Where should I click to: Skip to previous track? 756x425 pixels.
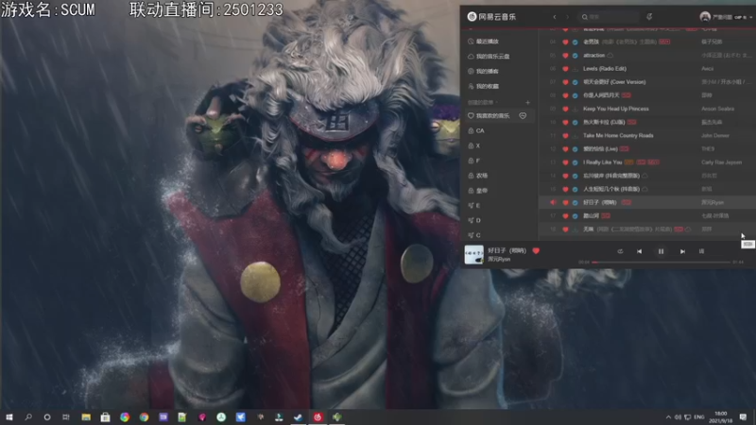pos(640,251)
